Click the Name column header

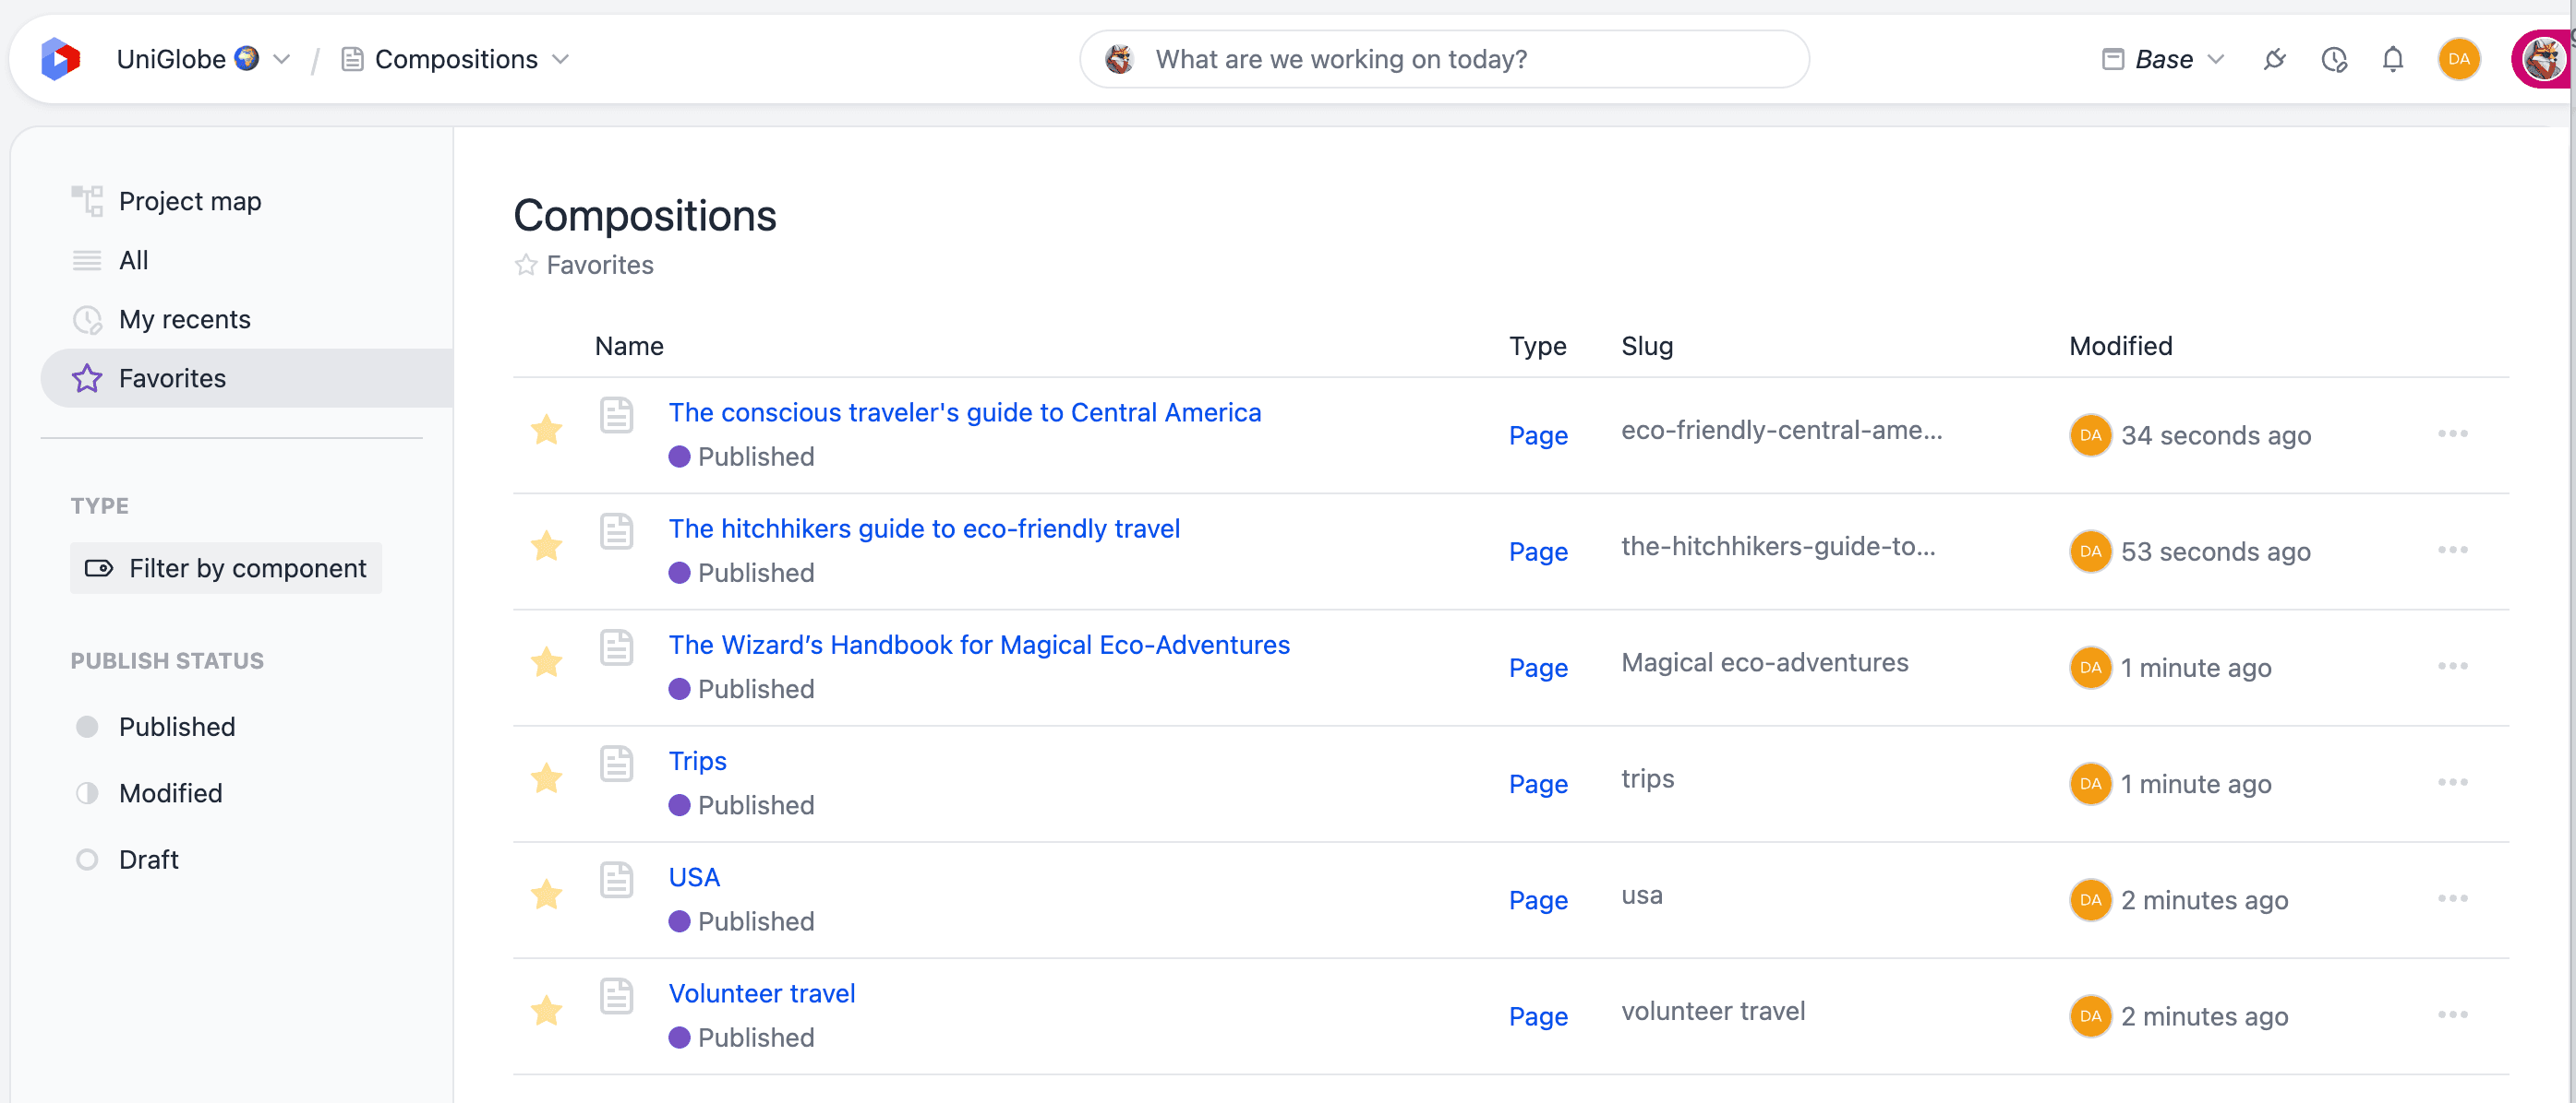(x=629, y=345)
